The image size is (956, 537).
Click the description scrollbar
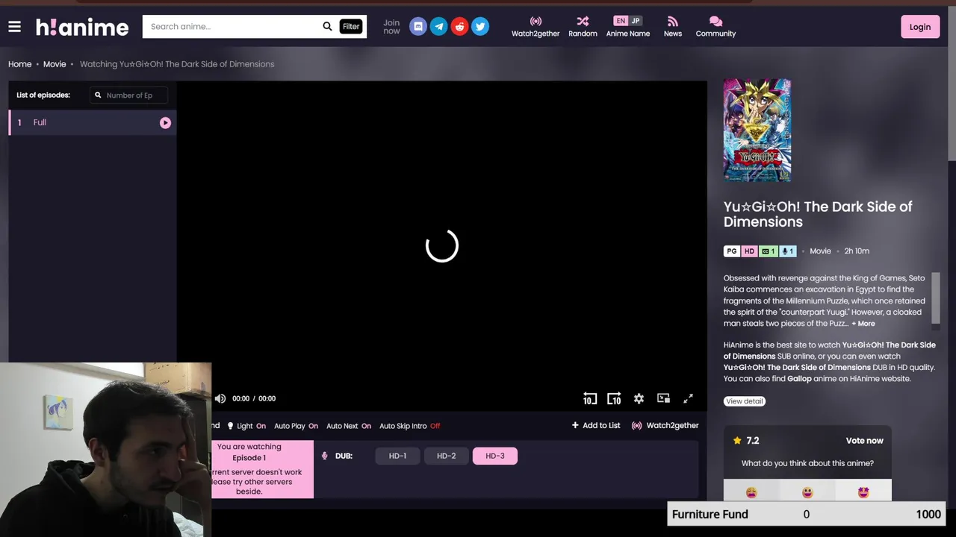[936, 297]
